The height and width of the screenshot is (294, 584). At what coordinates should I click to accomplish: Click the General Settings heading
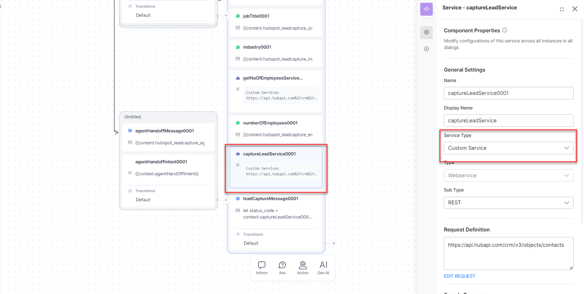pyautogui.click(x=464, y=70)
